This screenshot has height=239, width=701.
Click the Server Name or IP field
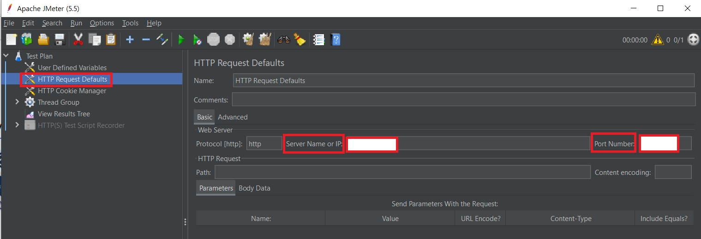tap(468, 143)
